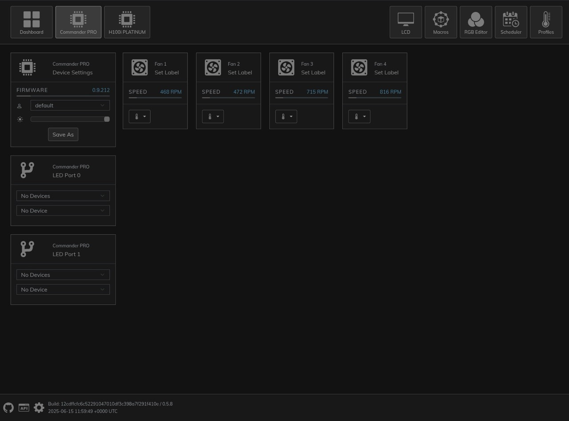Viewport: 569px width, 421px height.
Task: Open the LCD settings page
Action: [x=405, y=22]
